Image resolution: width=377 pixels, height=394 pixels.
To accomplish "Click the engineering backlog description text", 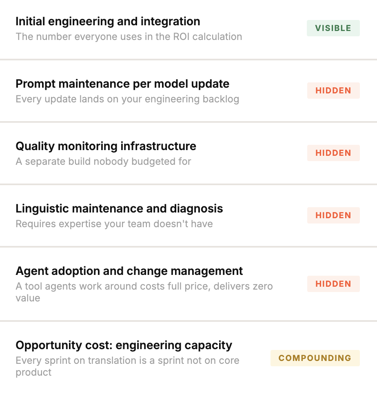I will [x=127, y=99].
